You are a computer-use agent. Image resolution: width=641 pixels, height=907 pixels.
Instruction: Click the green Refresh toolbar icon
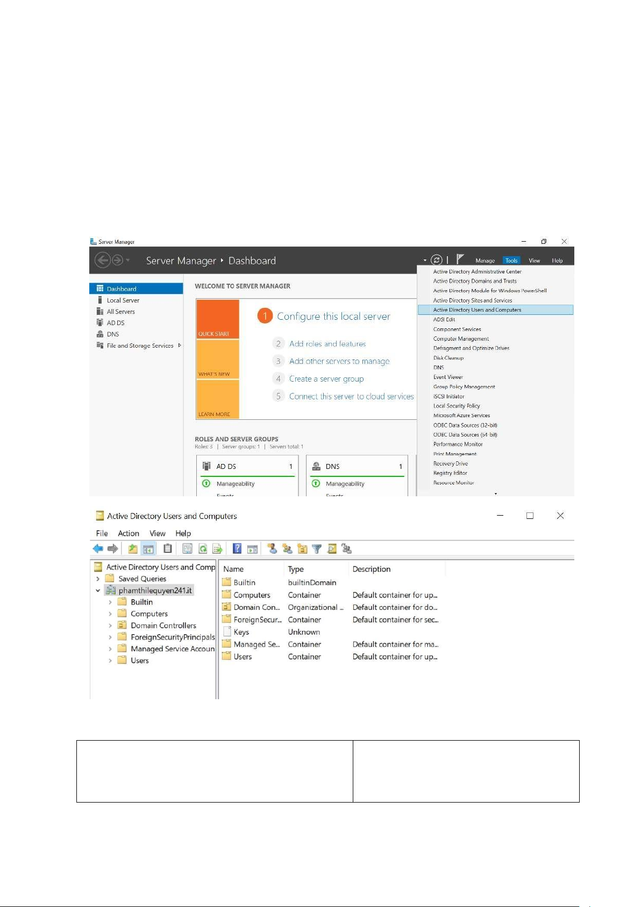click(x=203, y=549)
